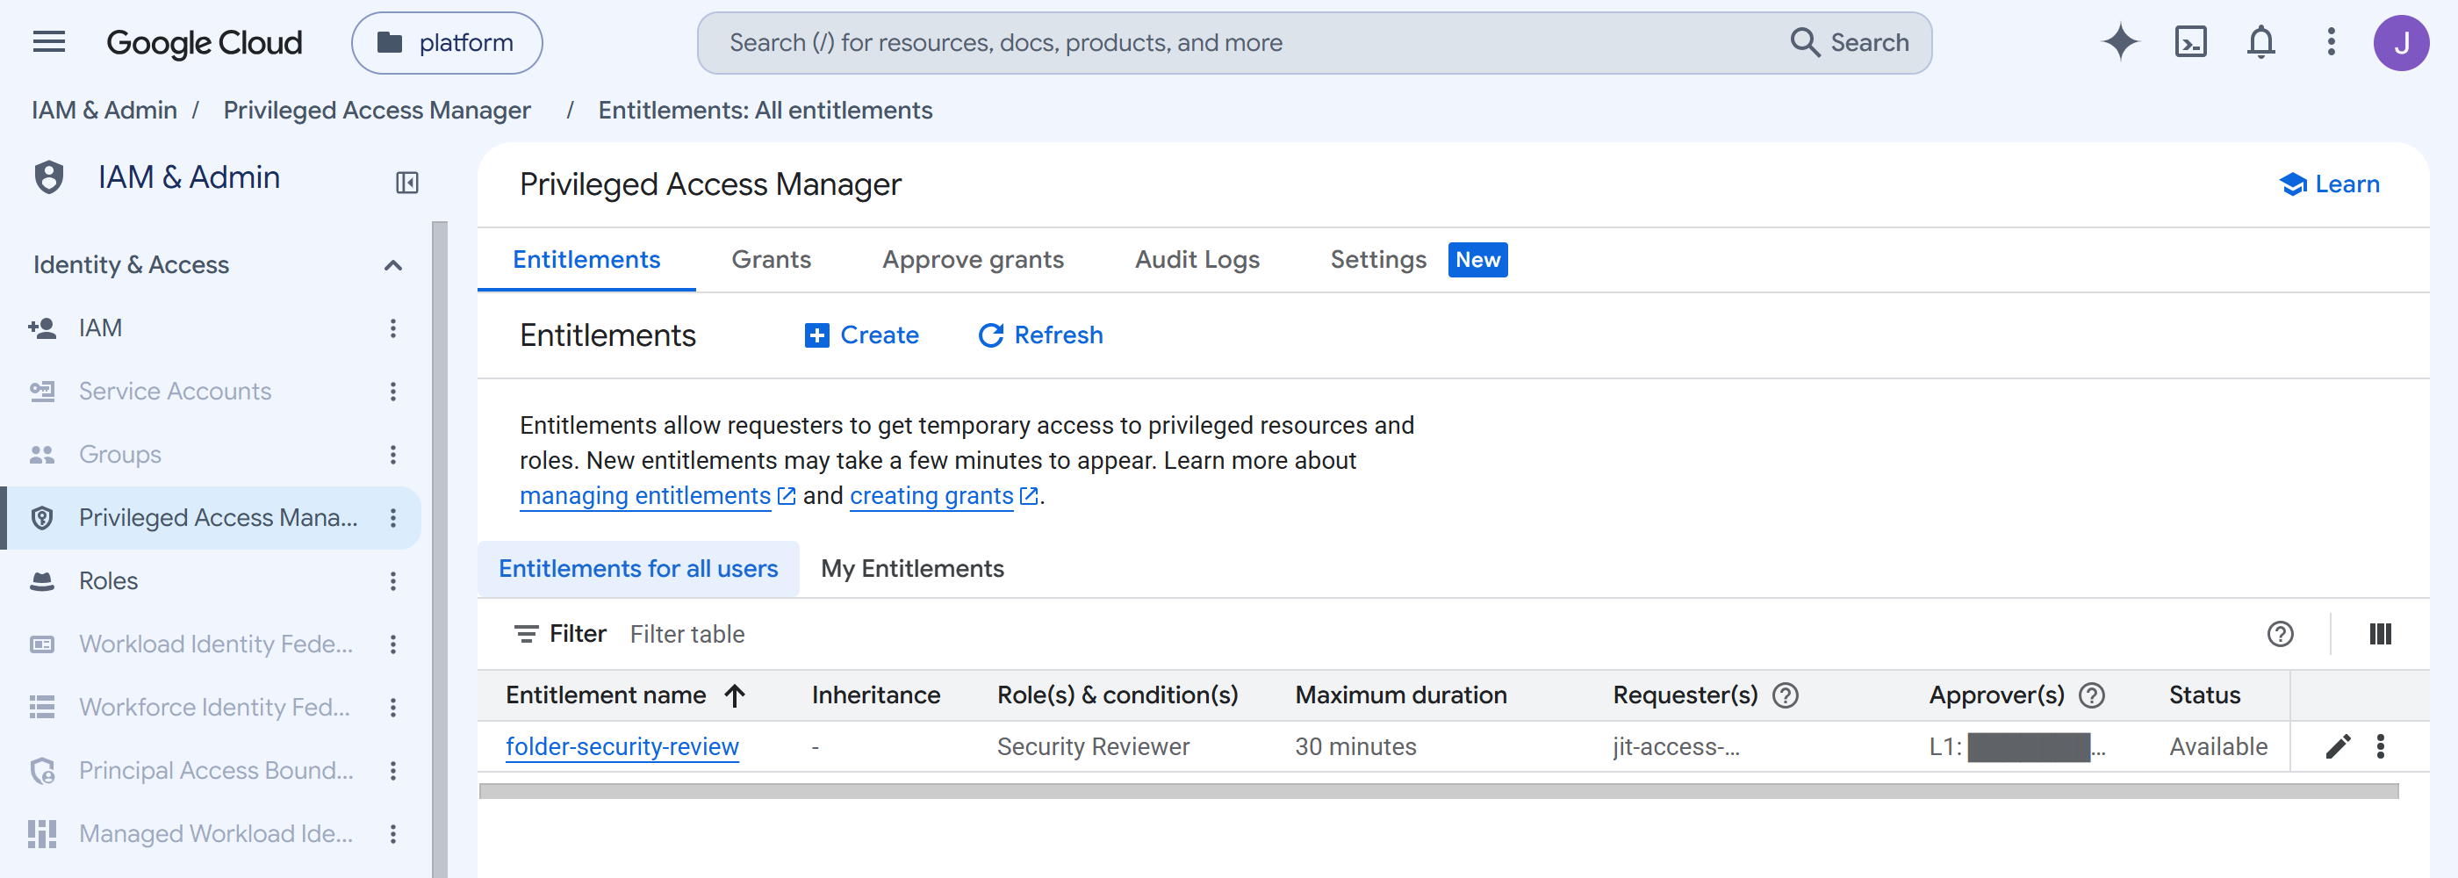The image size is (2458, 878).
Task: Select the My Entitlements tab
Action: (912, 569)
